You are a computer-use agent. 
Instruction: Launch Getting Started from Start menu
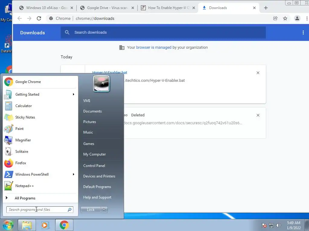click(40, 94)
